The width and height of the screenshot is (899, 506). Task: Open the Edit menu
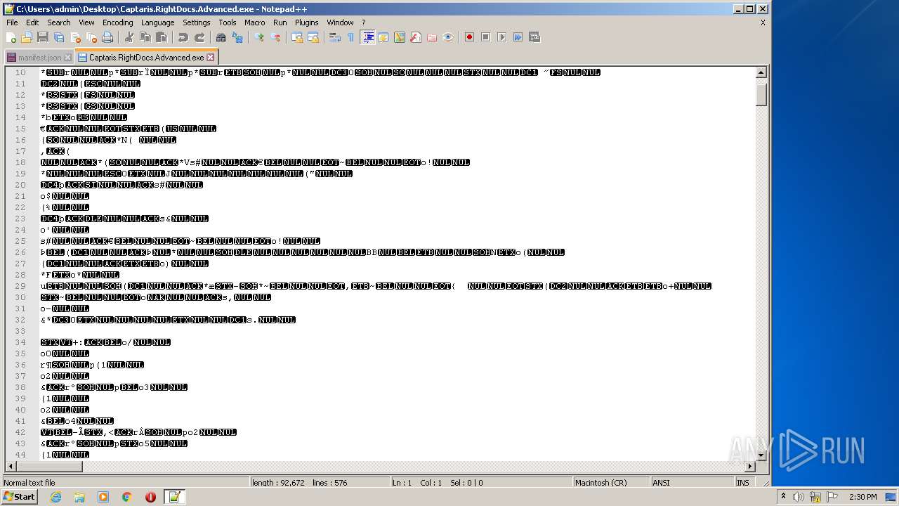(x=32, y=22)
